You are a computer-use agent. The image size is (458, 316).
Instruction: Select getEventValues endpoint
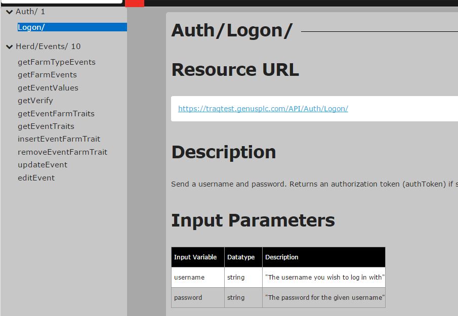coord(48,88)
